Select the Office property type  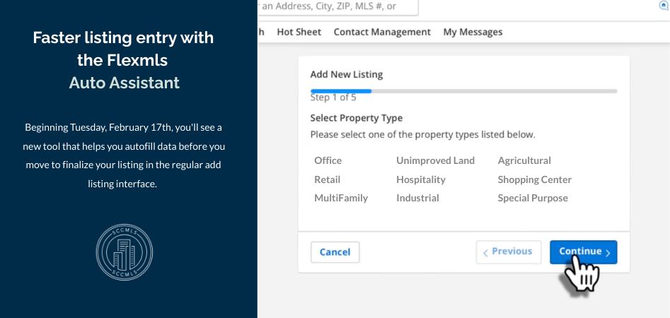click(328, 160)
